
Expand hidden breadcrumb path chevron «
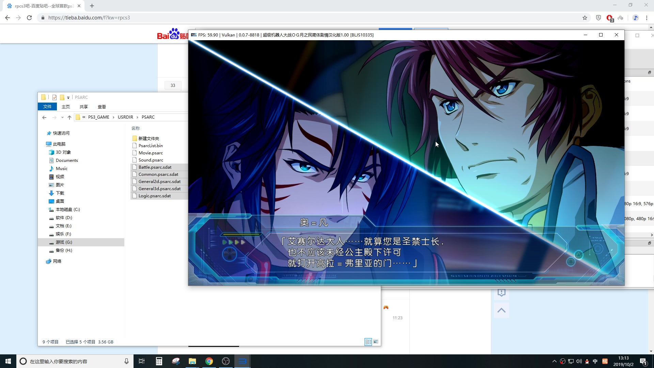point(84,117)
